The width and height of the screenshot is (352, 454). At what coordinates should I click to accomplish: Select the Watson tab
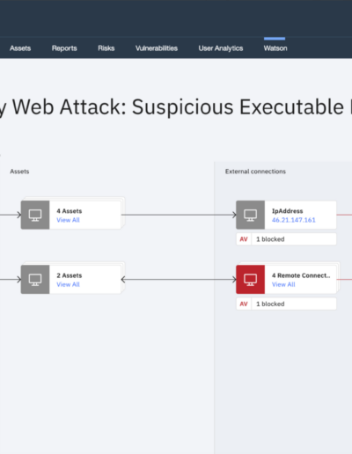(x=275, y=48)
